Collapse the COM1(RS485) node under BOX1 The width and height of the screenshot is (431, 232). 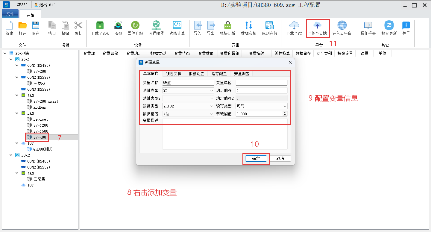tap(17, 65)
